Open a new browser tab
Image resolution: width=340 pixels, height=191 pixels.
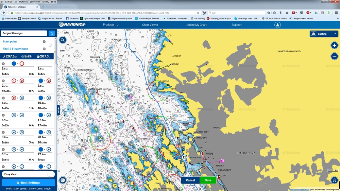click(x=43, y=7)
